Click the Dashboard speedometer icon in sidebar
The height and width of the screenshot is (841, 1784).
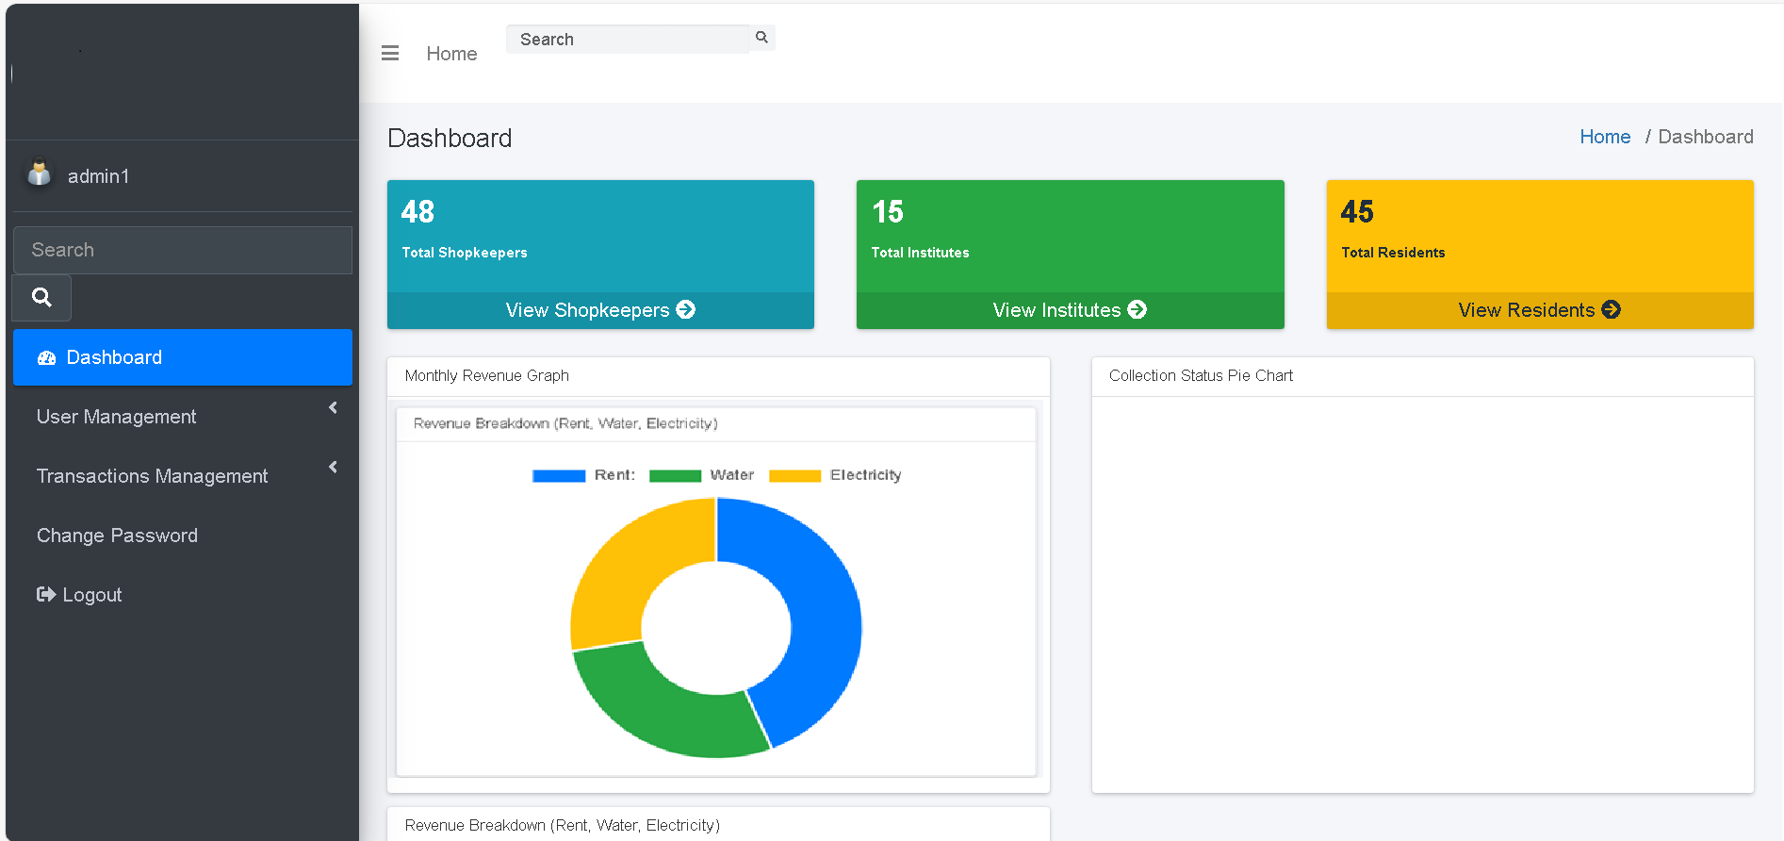(46, 358)
